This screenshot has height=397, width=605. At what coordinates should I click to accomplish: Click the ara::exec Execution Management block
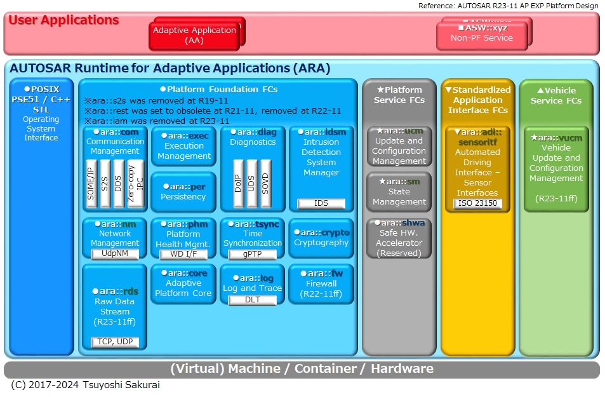point(183,146)
